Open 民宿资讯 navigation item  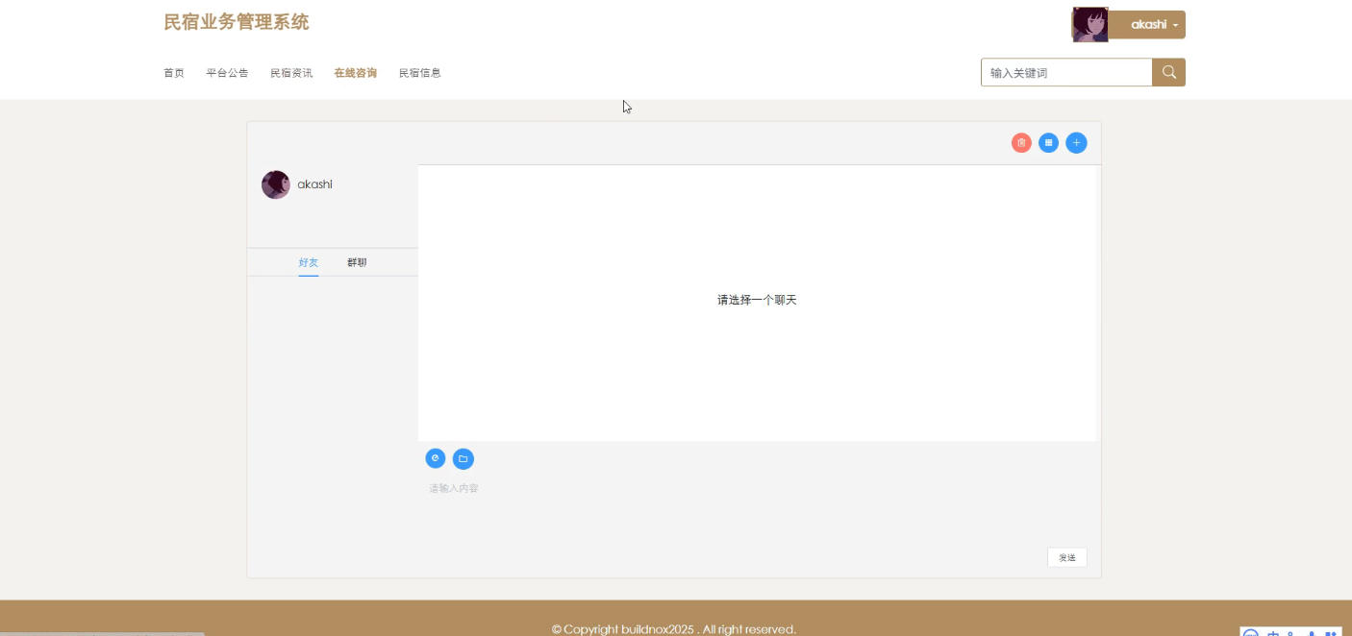click(x=291, y=73)
